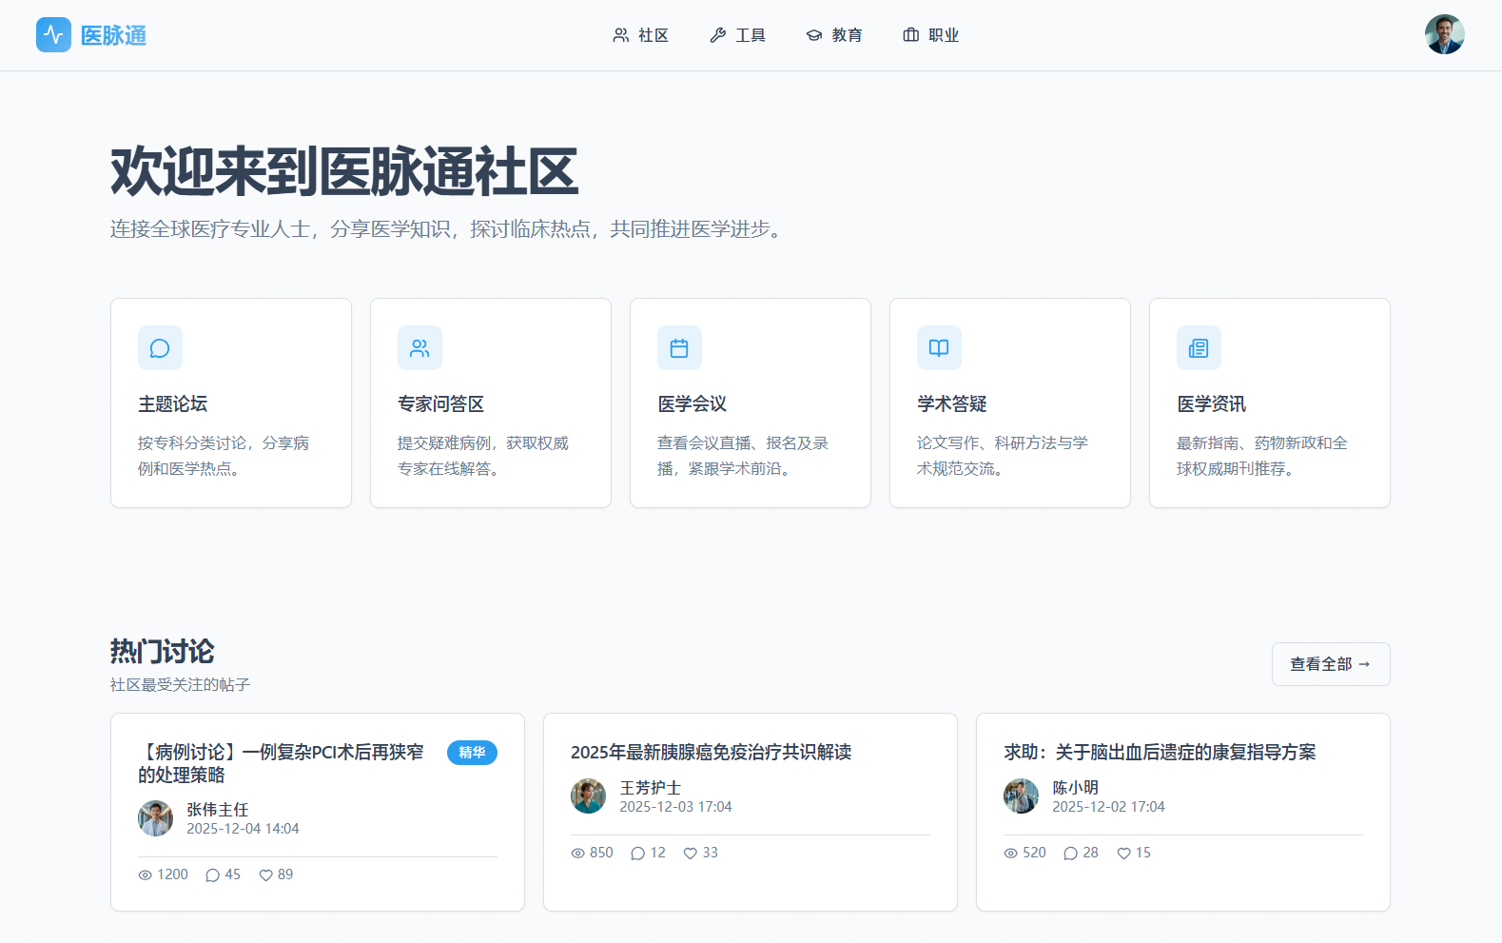Open the 教育 navigation item
The height and width of the screenshot is (943, 1502).
click(834, 35)
